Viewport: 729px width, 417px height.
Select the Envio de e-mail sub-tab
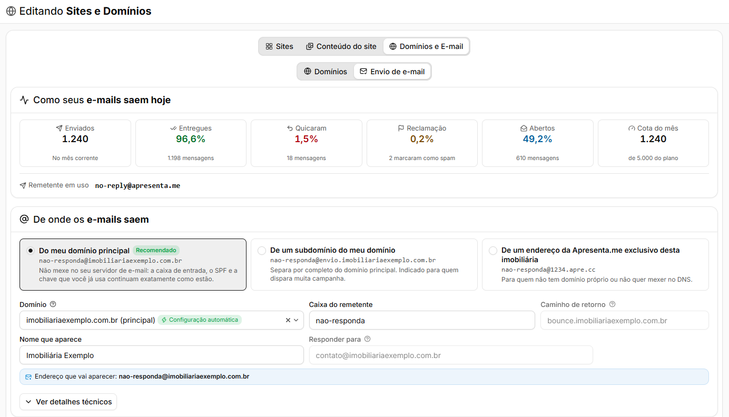[x=392, y=72]
